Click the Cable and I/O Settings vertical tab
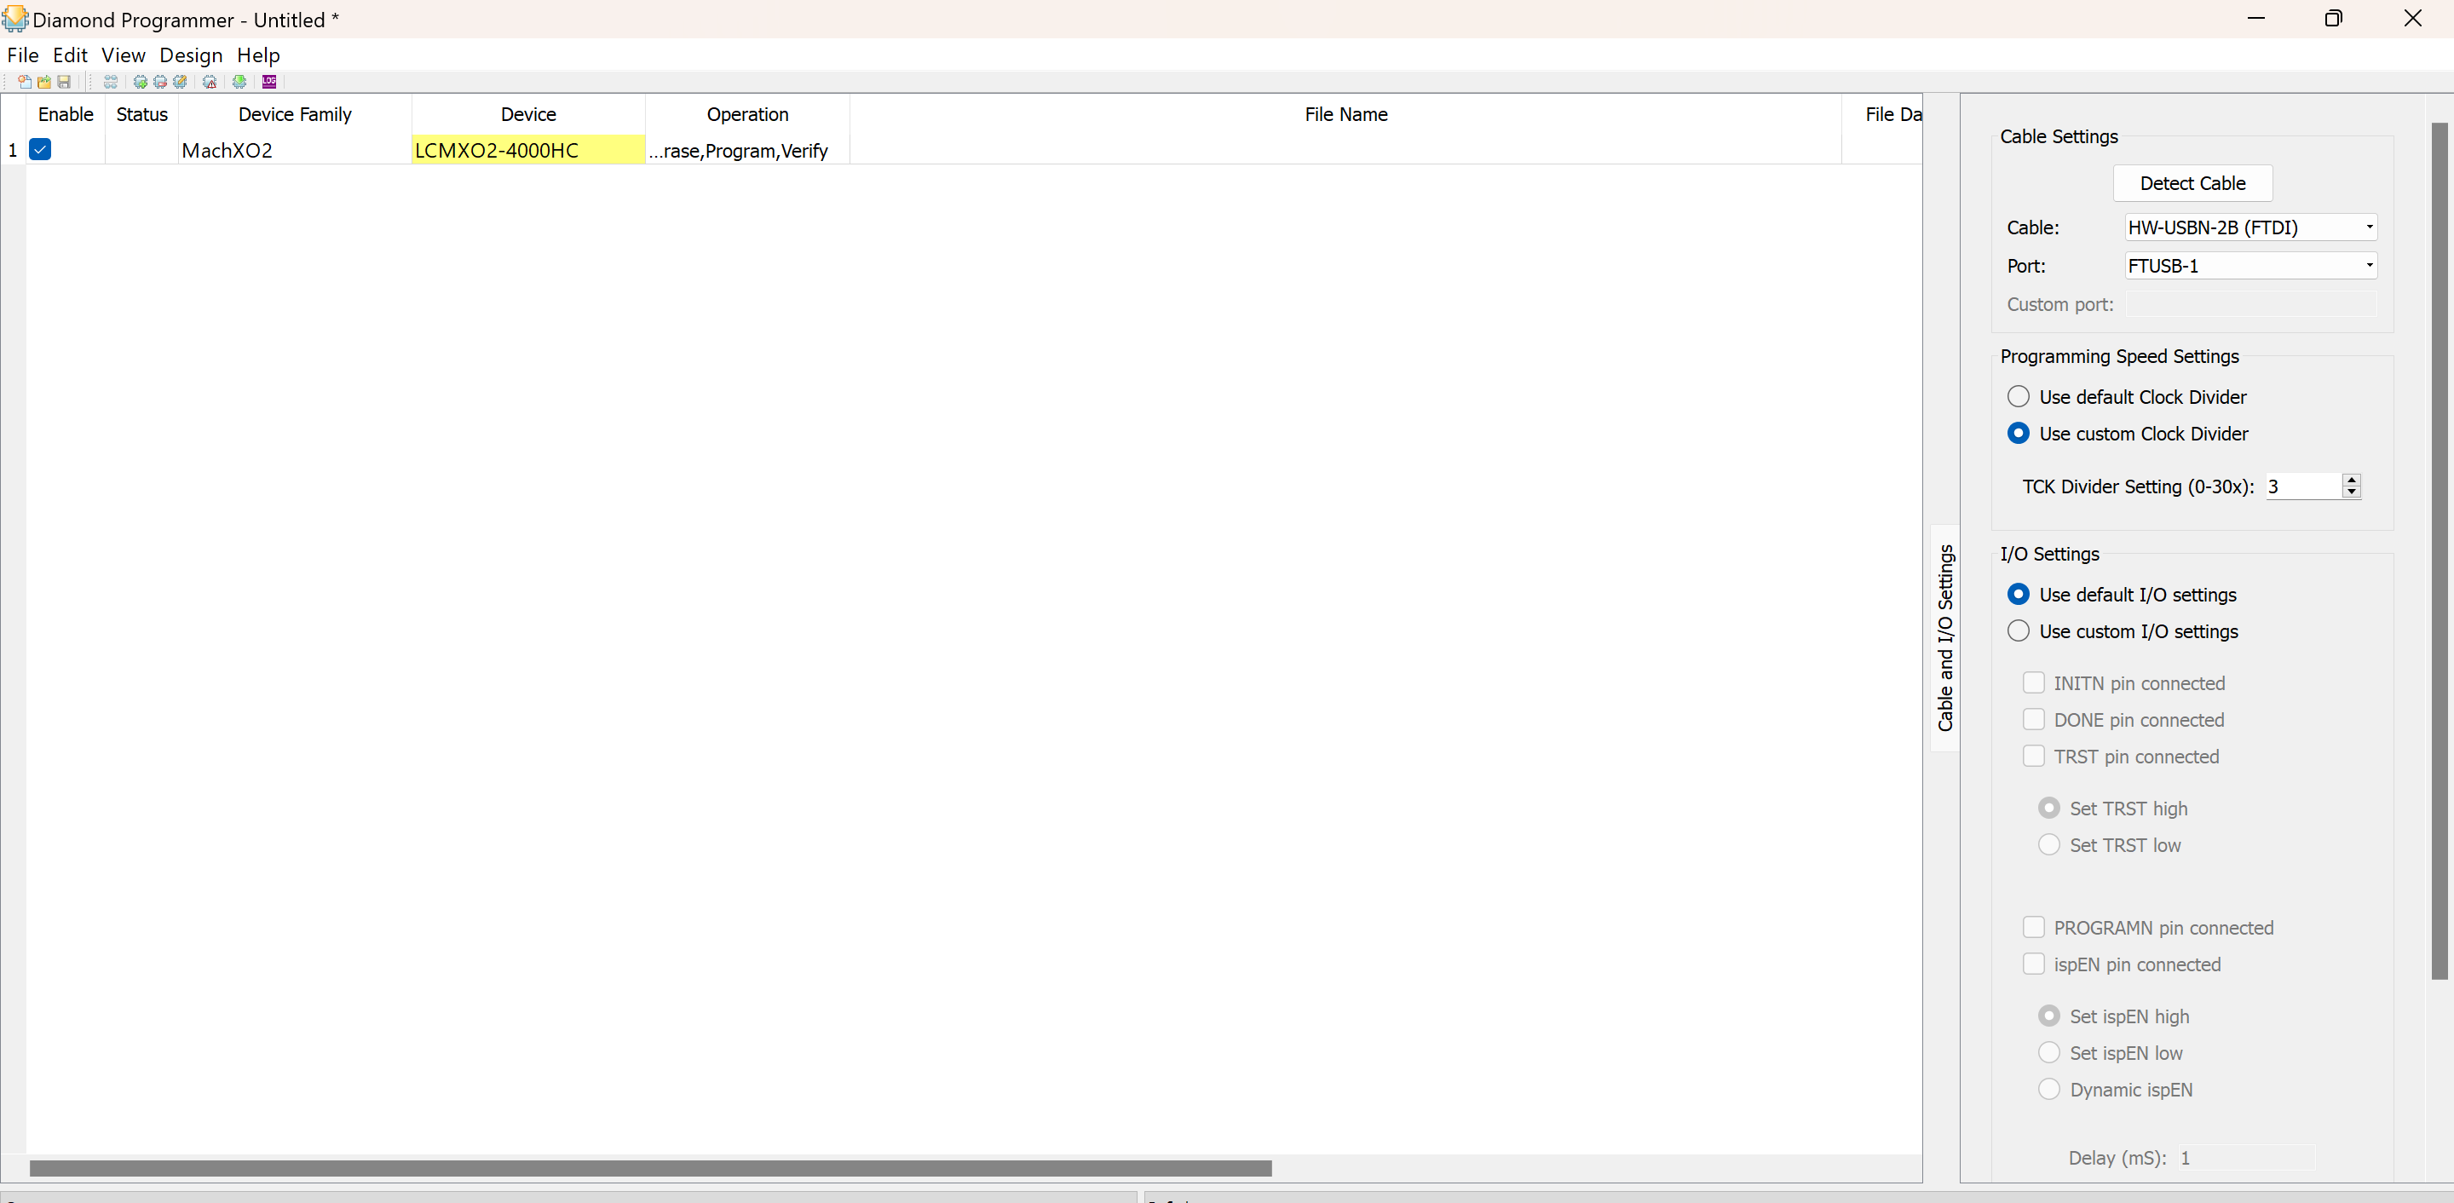2454x1203 pixels. (1944, 637)
